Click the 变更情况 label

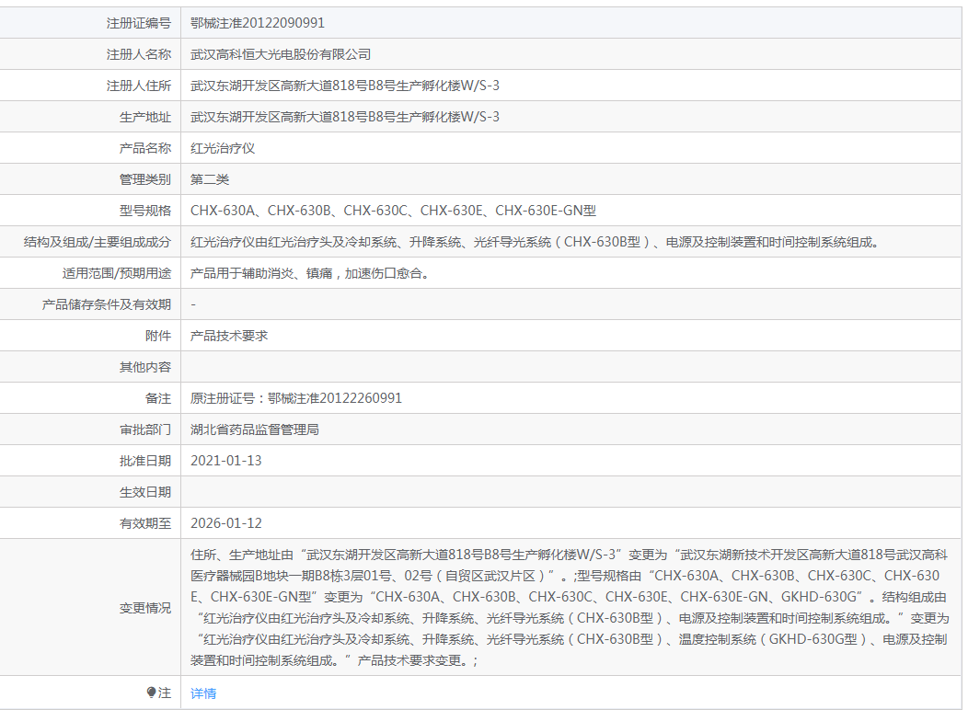pyautogui.click(x=145, y=608)
